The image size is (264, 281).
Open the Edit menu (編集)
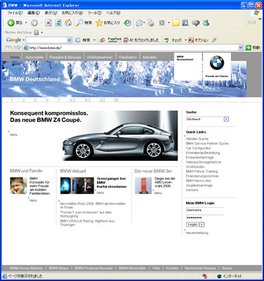[34, 13]
